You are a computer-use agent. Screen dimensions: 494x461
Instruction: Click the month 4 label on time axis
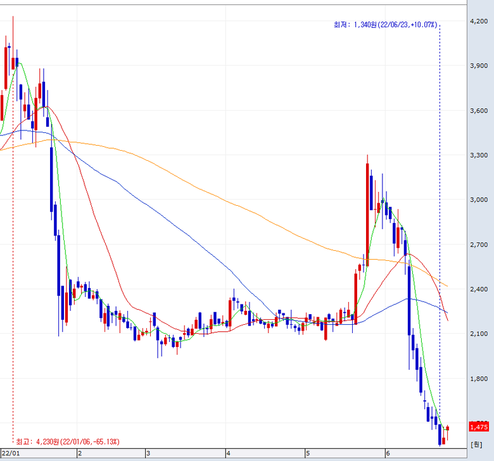228,453
